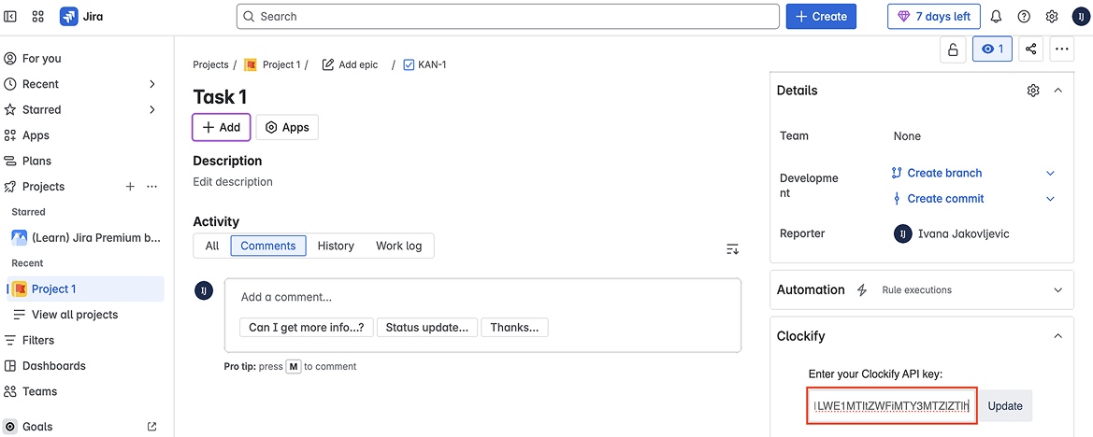This screenshot has width=1093, height=437.
Task: Select the Work log tab
Action: (398, 246)
